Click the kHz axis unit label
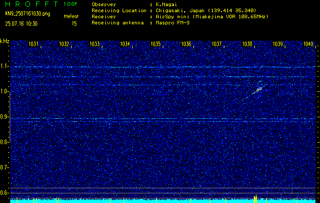This screenshot has height=203, width=320. pyautogui.click(x=5, y=41)
